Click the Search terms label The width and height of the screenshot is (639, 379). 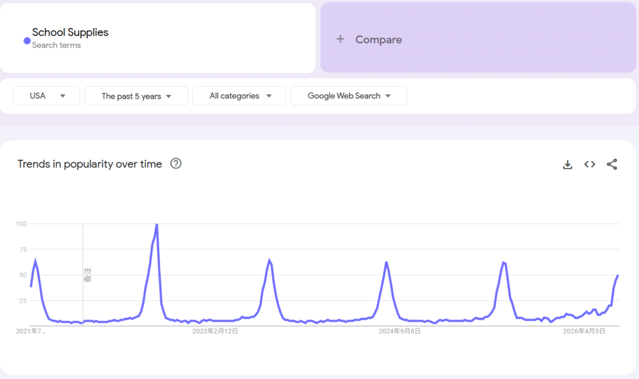pyautogui.click(x=56, y=46)
